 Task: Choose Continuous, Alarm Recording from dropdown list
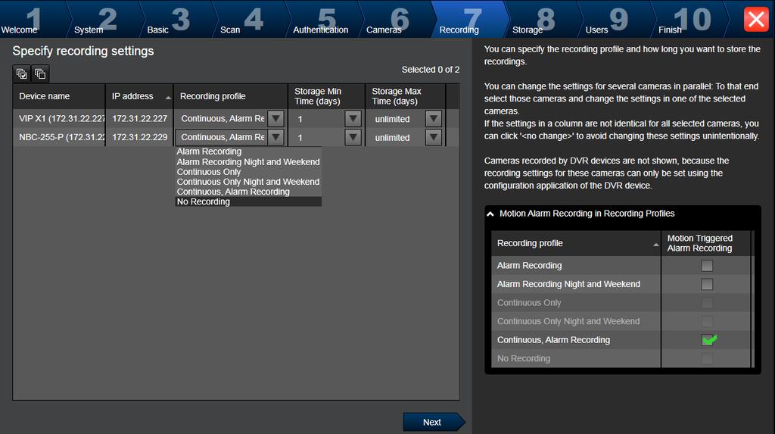[x=248, y=192]
